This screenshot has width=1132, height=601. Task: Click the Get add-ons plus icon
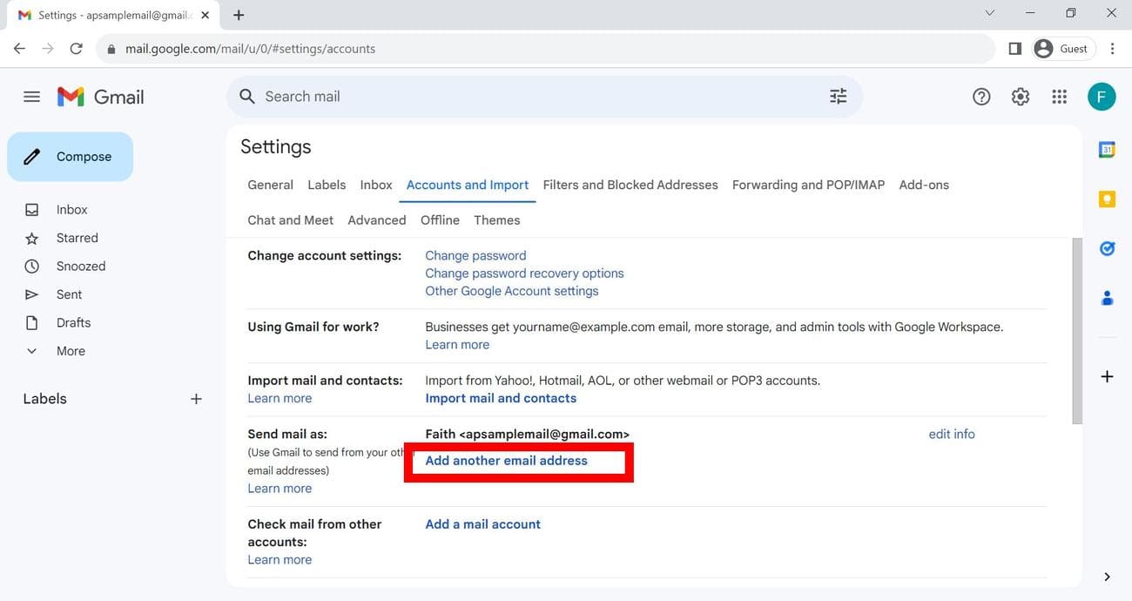click(1107, 377)
